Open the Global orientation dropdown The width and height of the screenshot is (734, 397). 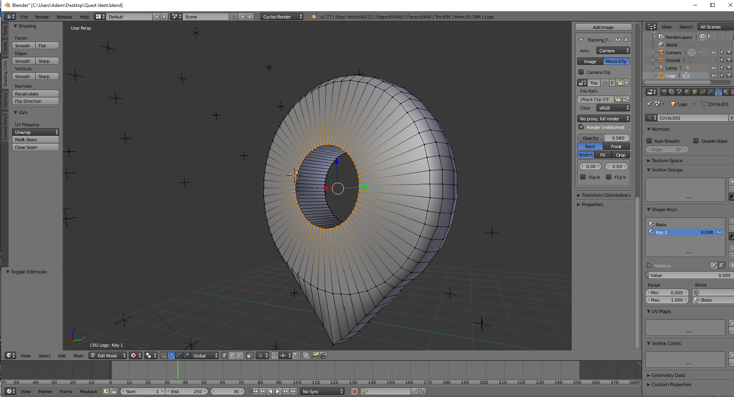pos(205,355)
